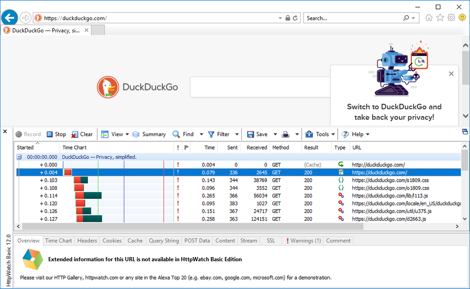Click the request grid vertical scroll down arrow
The width and height of the screenshot is (470, 289).
pos(465,219)
